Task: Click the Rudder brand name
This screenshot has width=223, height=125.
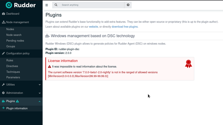Action: 25,5
